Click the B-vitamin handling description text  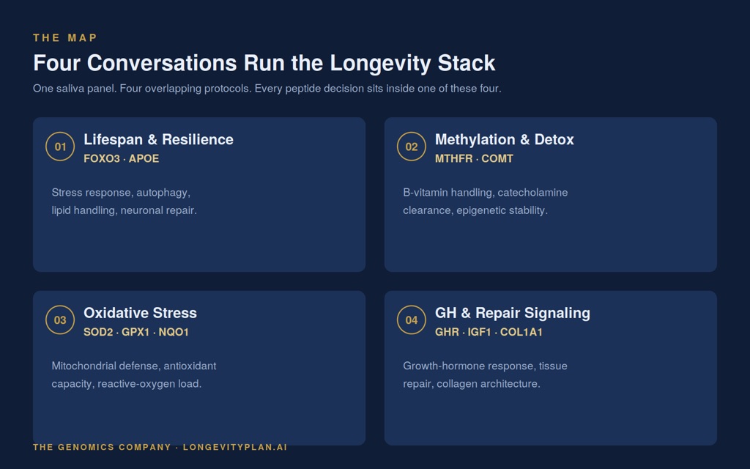pos(485,202)
